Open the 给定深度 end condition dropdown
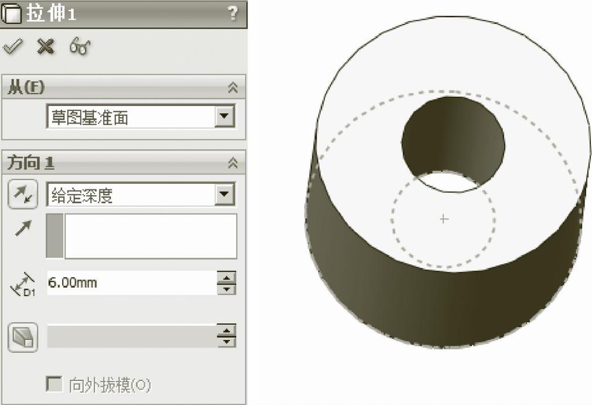Screen dimensions: 592x405 pos(224,195)
